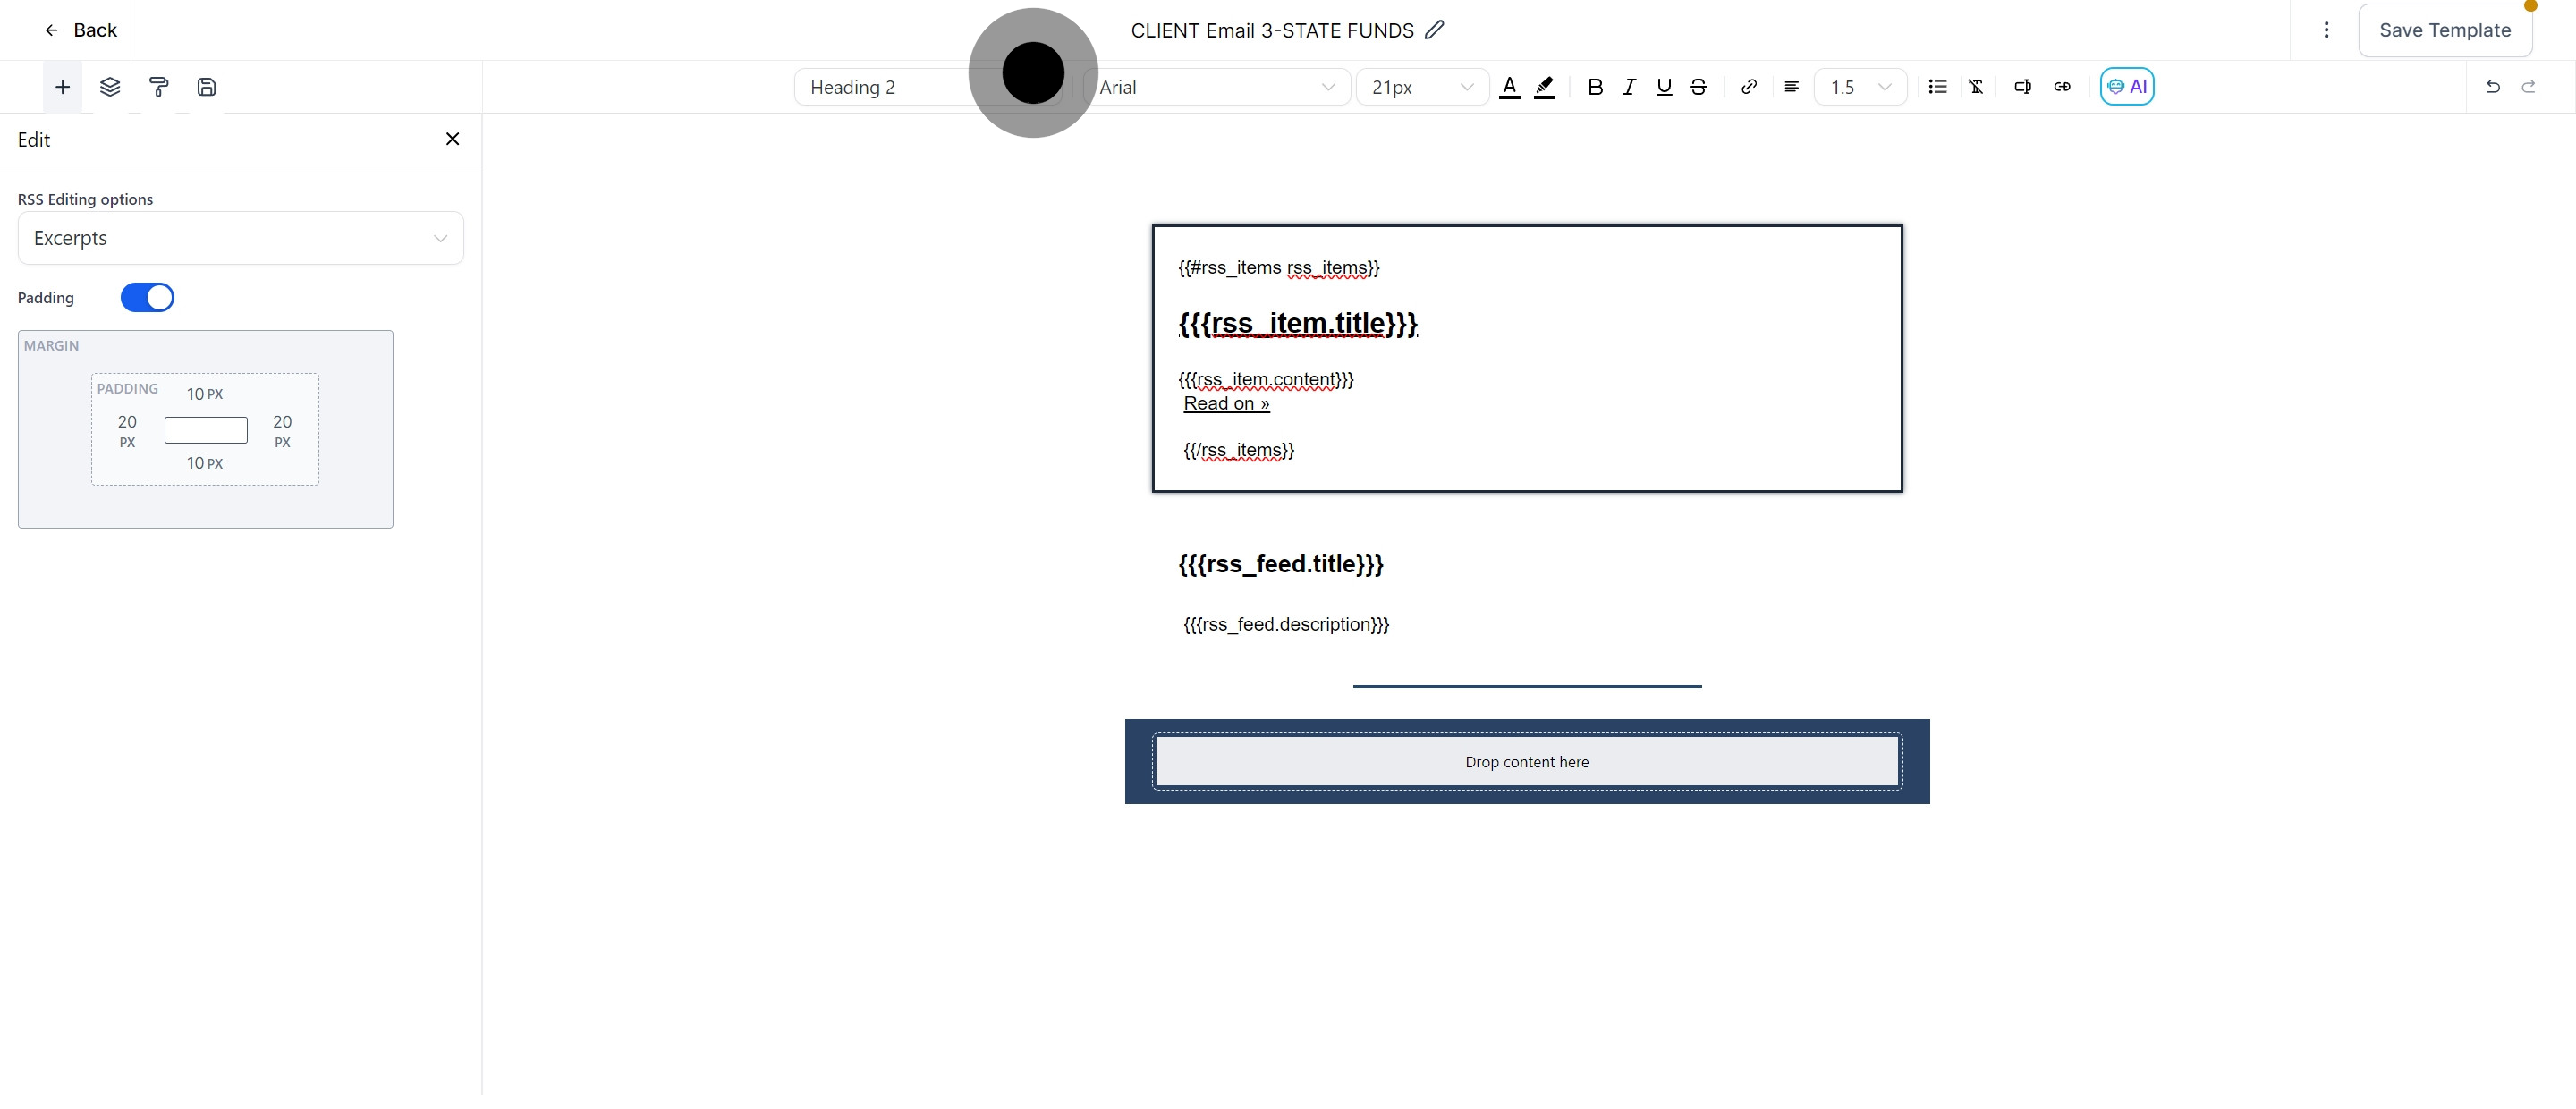Open bullet list options

pos(1937,87)
